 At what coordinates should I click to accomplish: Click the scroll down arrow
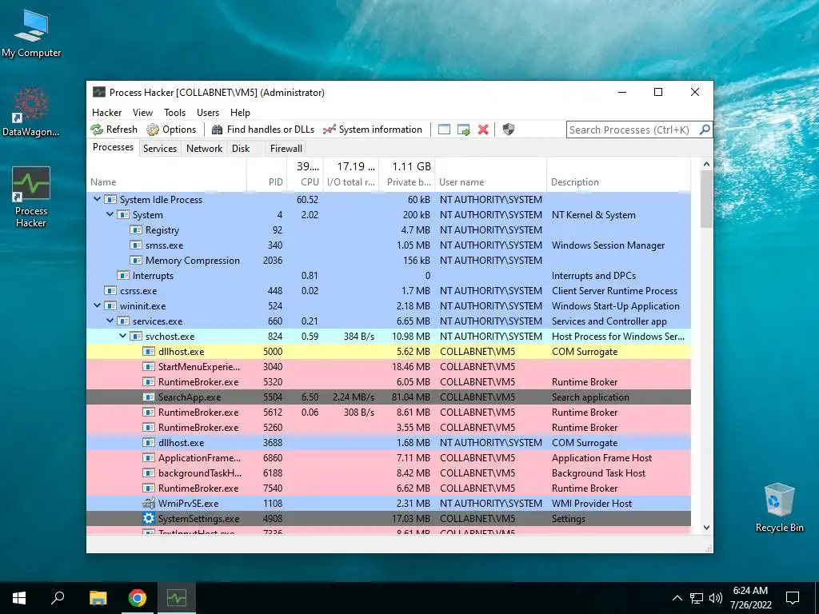tap(706, 528)
